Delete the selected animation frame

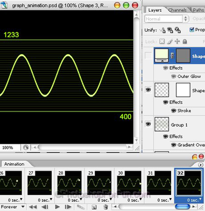(106, 207)
